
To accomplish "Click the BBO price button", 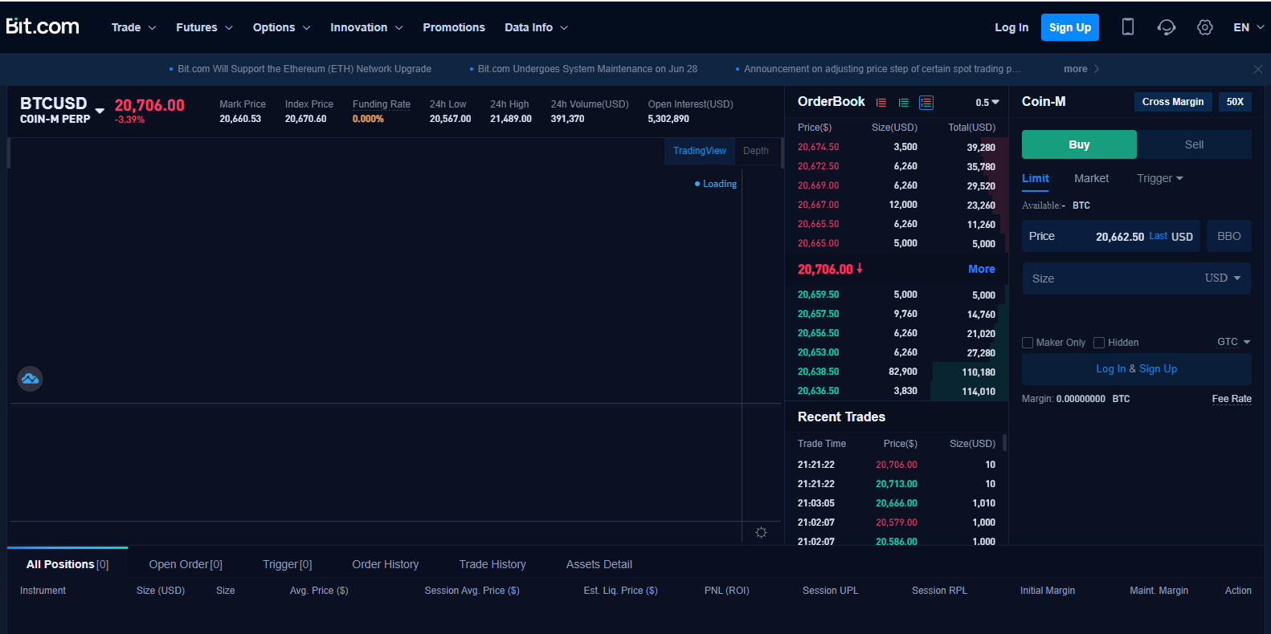I will 1229,236.
